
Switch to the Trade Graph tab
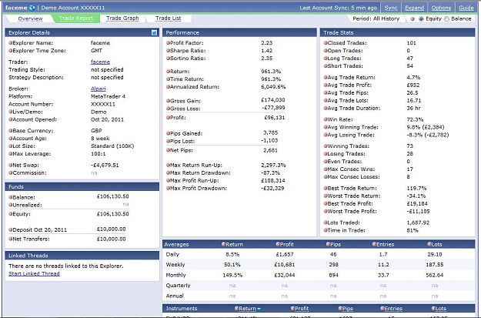tap(122, 18)
